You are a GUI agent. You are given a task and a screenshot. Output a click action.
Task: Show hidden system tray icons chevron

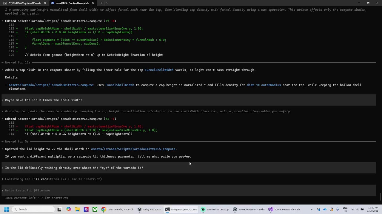312,209
